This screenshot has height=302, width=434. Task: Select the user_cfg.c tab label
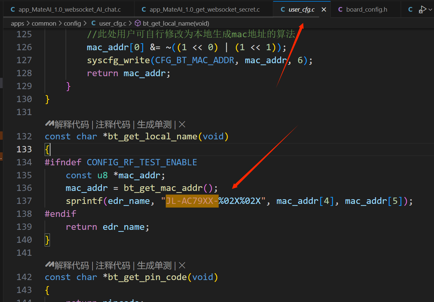pos(302,10)
